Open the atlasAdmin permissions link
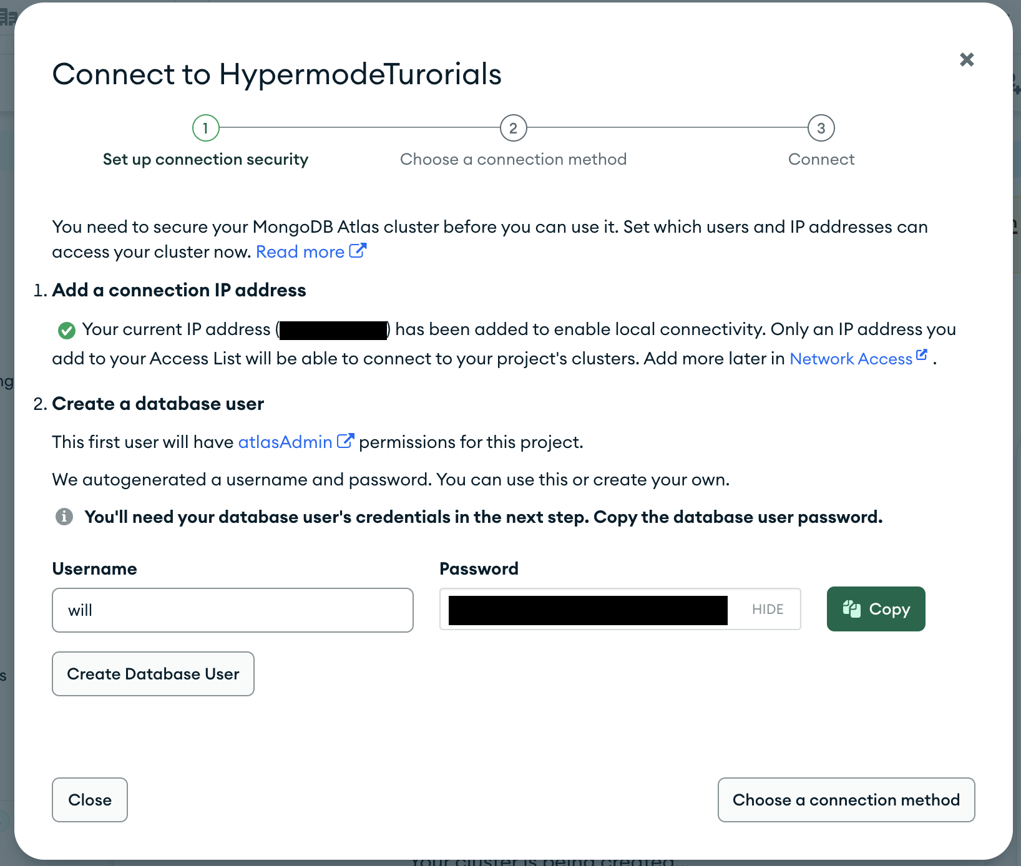Viewport: 1021px width, 866px height. (285, 442)
